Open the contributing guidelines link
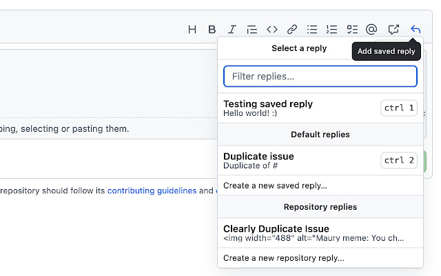 (x=152, y=190)
